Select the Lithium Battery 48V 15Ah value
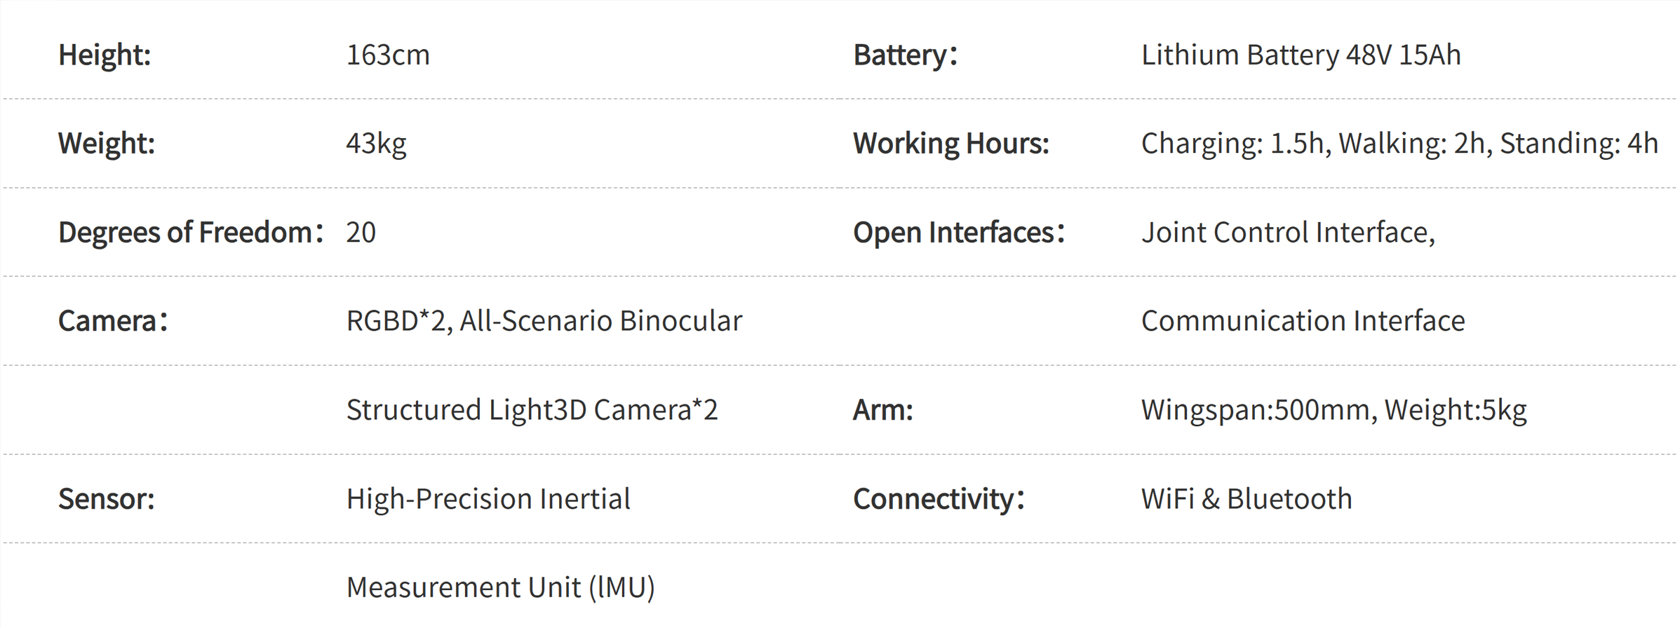Viewport: 1680px width, 628px height. (1301, 55)
